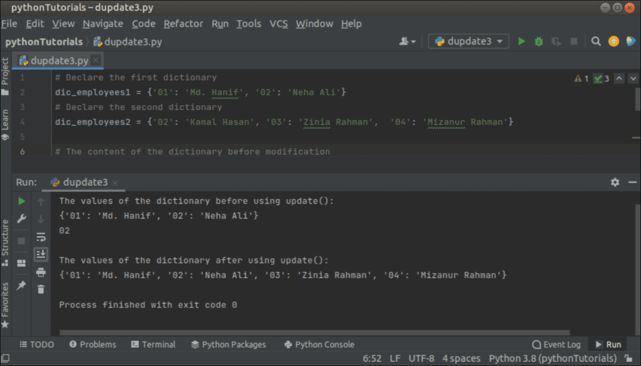
Task: Click the wrench icon in the Run panel
Action: point(22,218)
